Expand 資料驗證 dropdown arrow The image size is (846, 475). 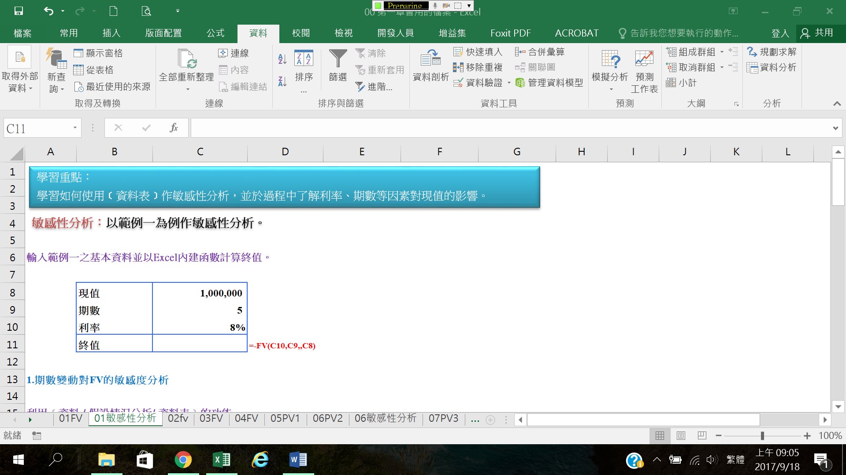509,83
